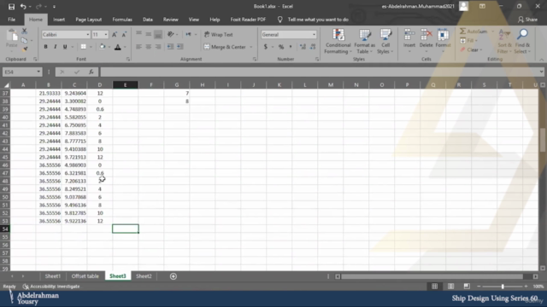Click the new sheet plus icon
The width and height of the screenshot is (547, 307).
click(x=174, y=276)
